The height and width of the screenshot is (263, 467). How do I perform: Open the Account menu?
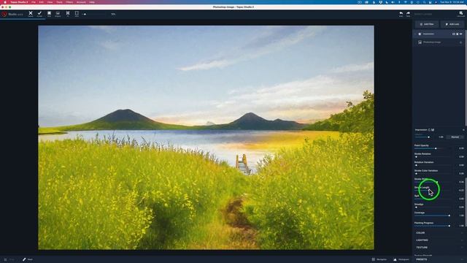(x=81, y=2)
